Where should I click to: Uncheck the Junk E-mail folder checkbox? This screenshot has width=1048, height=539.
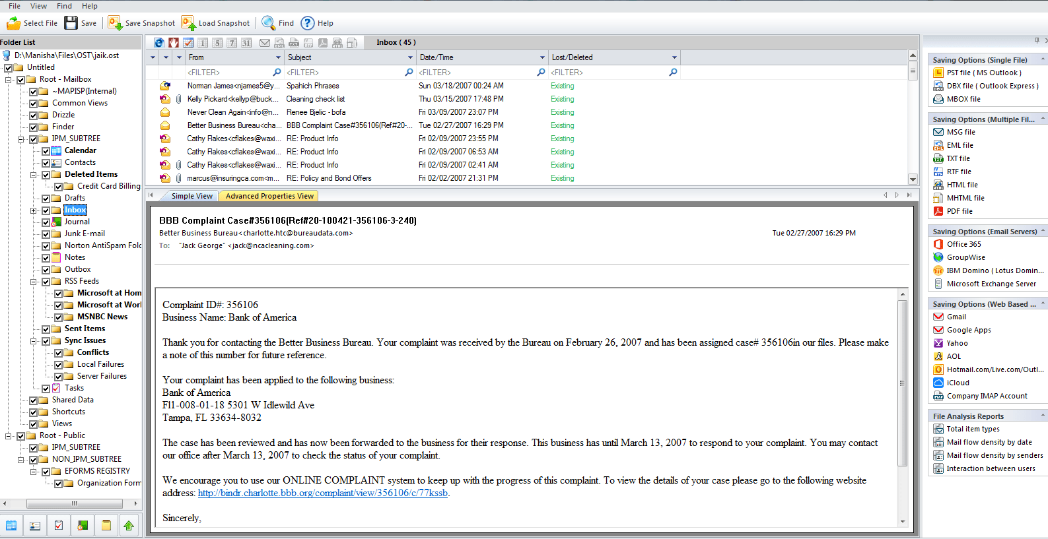(46, 234)
